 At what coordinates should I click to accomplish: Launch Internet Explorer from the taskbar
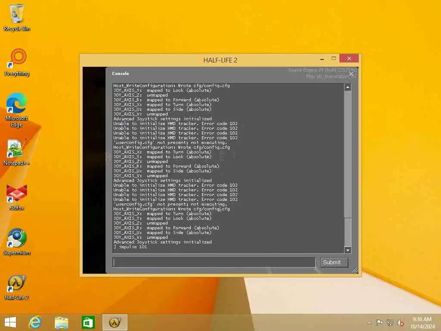click(x=35, y=322)
